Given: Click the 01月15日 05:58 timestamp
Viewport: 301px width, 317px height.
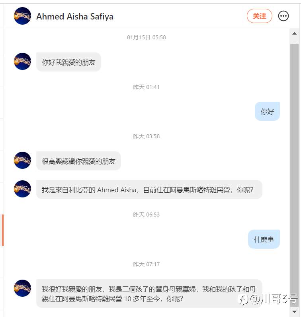Looking at the screenshot, I should tap(147, 37).
